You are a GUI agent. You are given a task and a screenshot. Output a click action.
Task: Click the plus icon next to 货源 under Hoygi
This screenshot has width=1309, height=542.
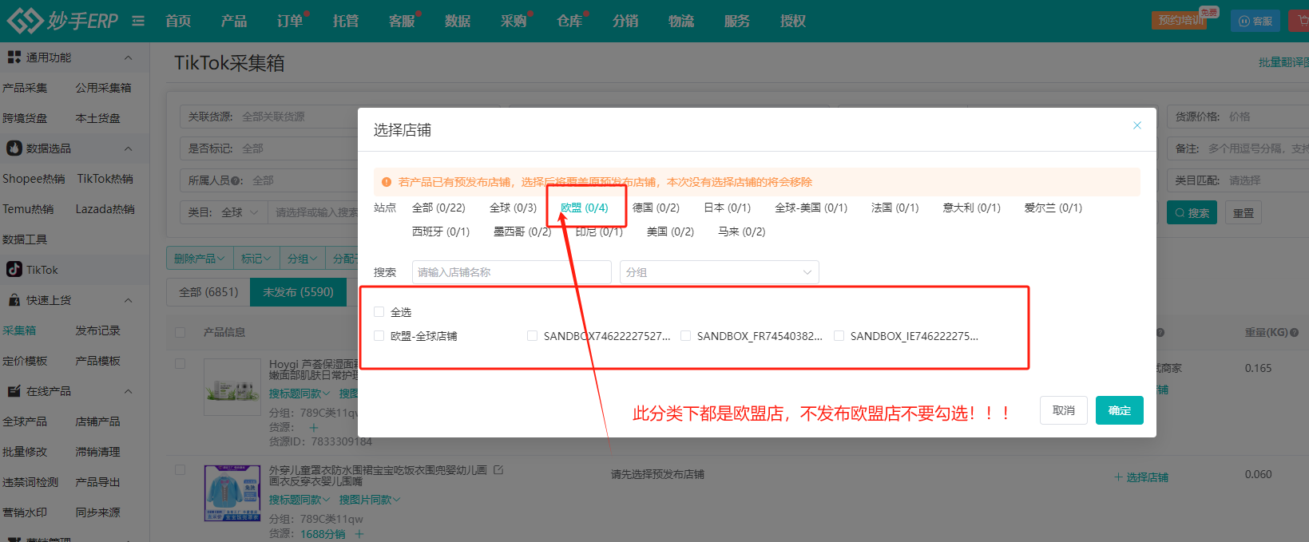coord(314,428)
